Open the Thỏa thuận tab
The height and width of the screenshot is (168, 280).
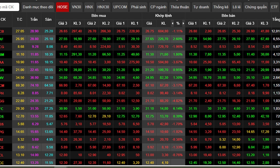pos(180,7)
